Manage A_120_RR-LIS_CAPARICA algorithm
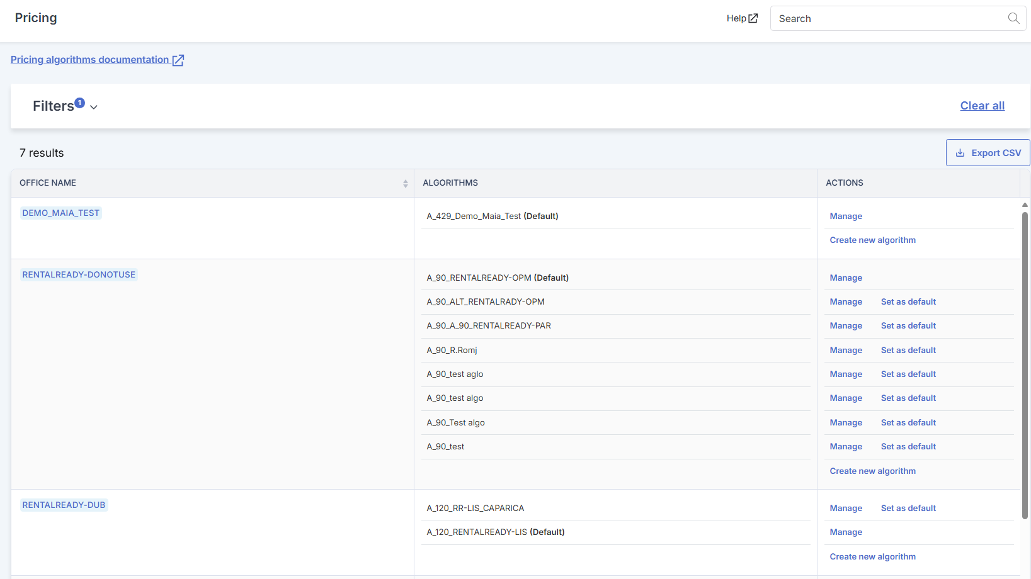Screen dimensions: 1031x579 pyautogui.click(x=846, y=508)
